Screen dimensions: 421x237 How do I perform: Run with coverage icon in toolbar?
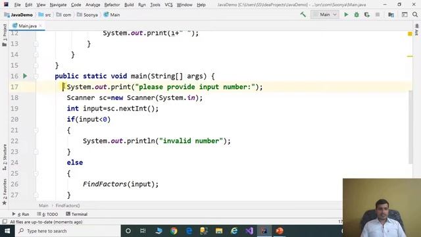tap(367, 14)
